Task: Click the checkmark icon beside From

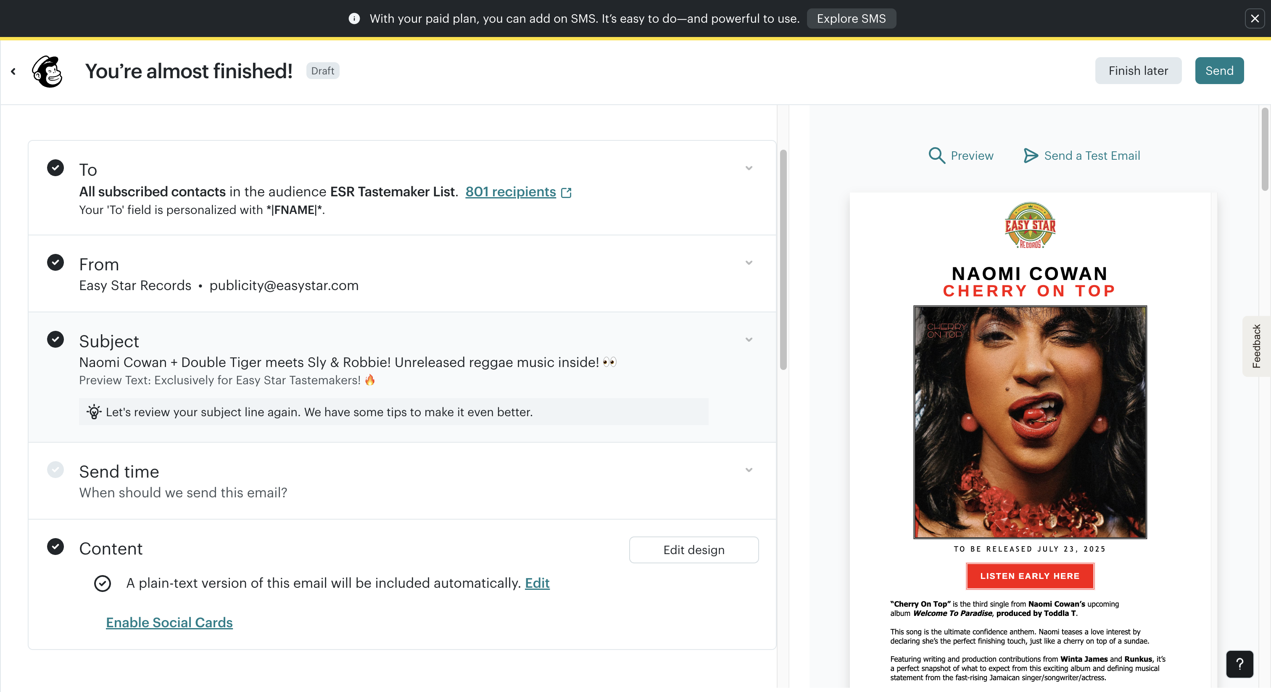Action: point(55,262)
